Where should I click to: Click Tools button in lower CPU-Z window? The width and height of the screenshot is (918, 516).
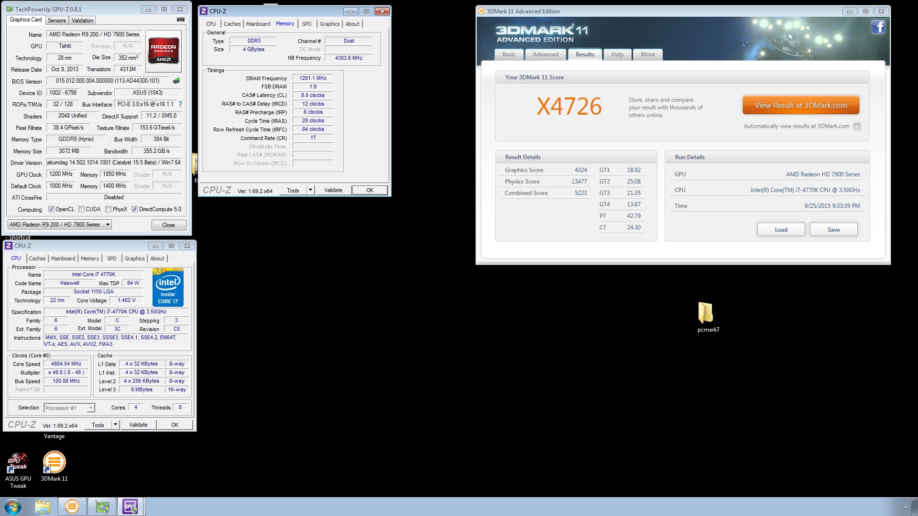(98, 425)
